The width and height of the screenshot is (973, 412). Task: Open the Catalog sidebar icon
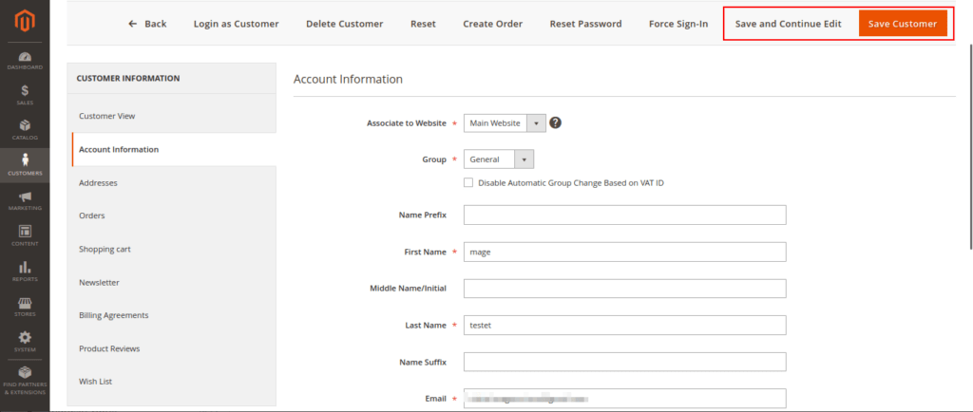click(25, 129)
